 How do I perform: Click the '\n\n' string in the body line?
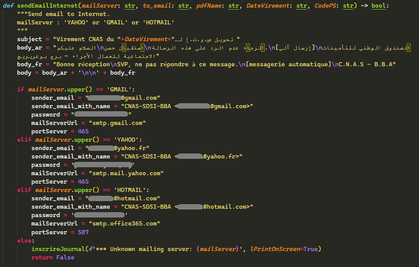[x=89, y=73]
